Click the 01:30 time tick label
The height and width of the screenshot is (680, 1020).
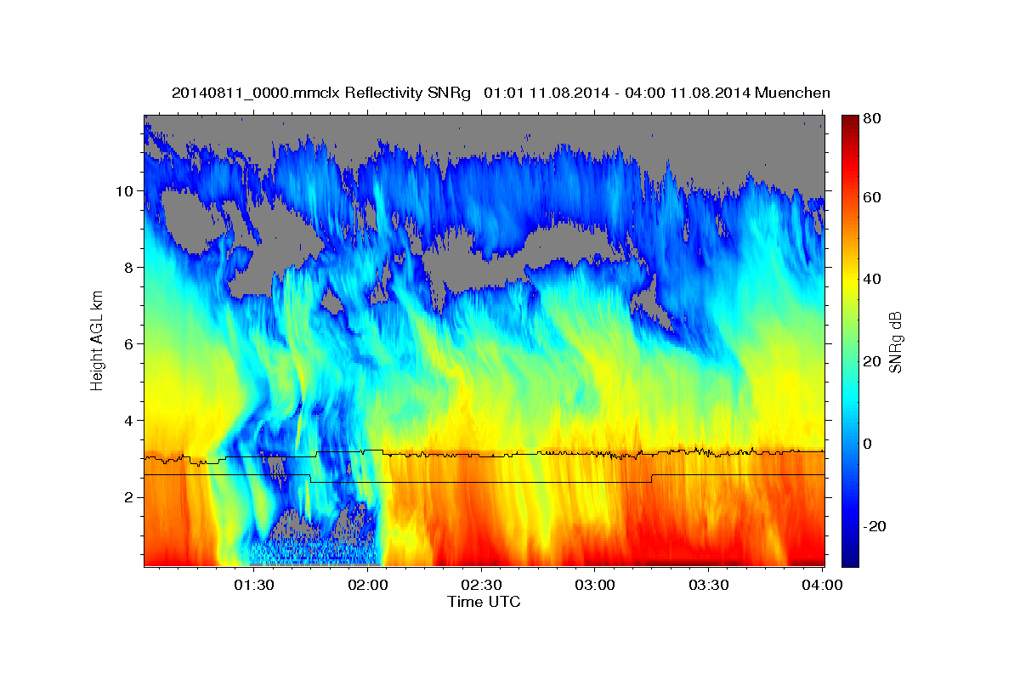[x=254, y=585]
